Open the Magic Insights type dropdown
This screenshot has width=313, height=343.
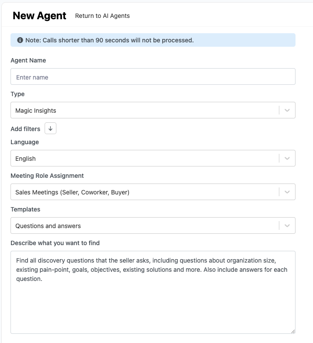(144, 111)
